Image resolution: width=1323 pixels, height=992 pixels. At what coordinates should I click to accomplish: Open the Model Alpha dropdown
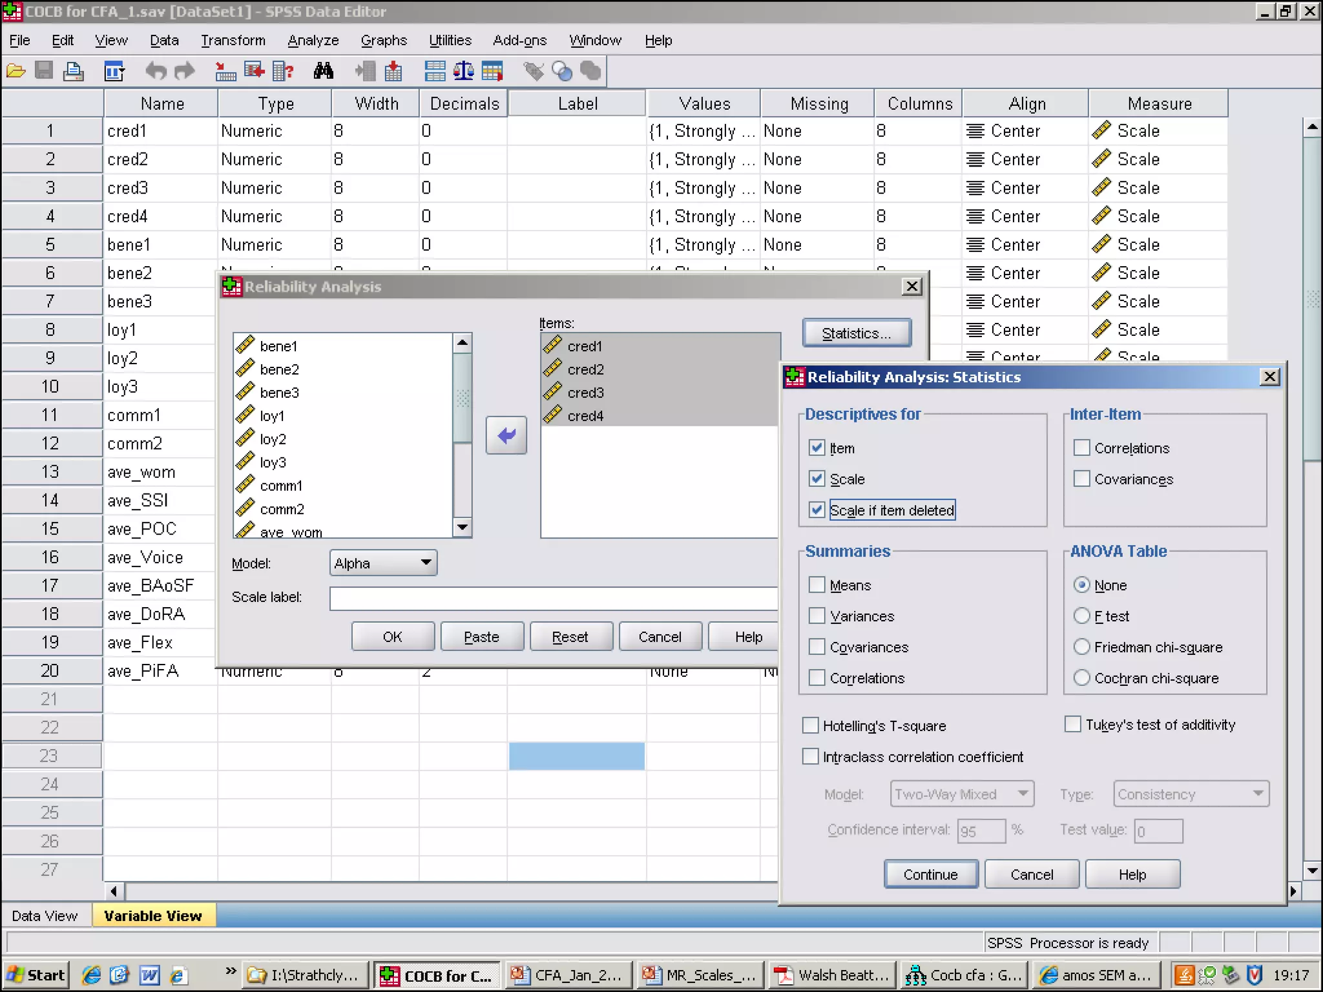tap(383, 563)
